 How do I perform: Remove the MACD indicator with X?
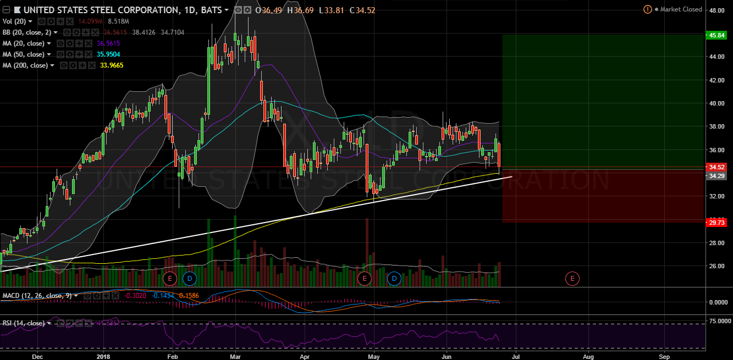pos(115,296)
